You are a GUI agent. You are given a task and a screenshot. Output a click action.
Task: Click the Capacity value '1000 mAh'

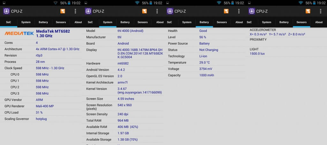click(207, 75)
